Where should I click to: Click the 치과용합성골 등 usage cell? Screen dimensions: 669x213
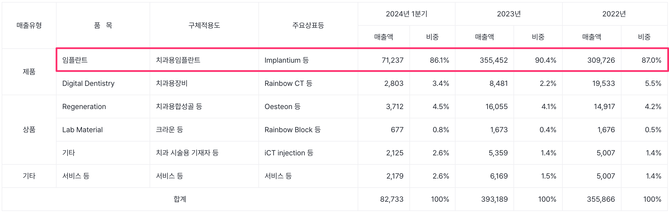coord(179,106)
